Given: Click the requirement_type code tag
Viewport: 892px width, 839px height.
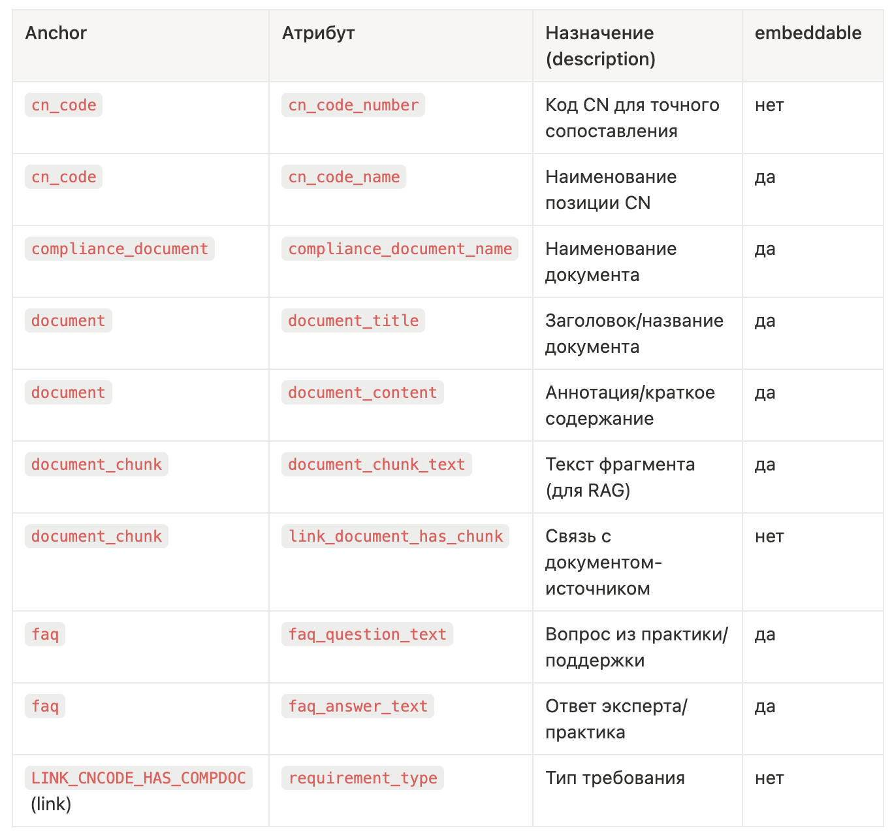Looking at the screenshot, I should coord(362,778).
